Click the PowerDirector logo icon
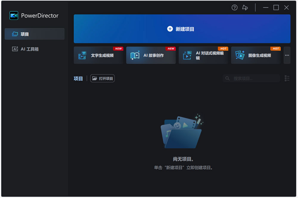298x198 pixels. (x=14, y=15)
